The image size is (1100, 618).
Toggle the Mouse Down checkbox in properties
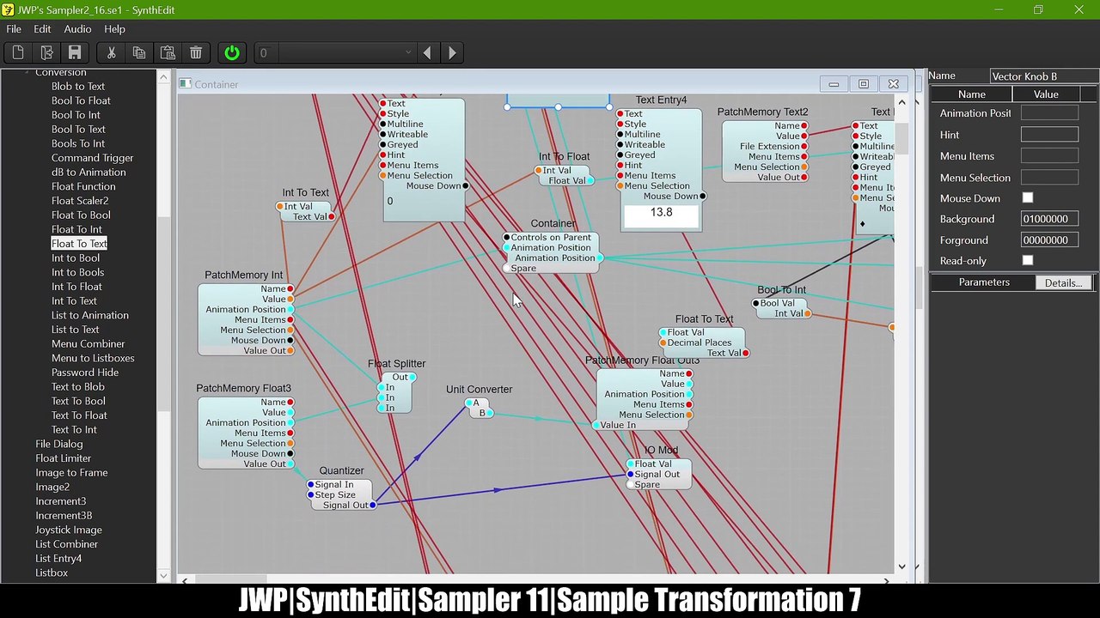tap(1028, 198)
